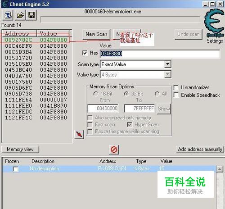
Task: Click the To address field 7FFFFFFF
Action: click(x=139, y=109)
